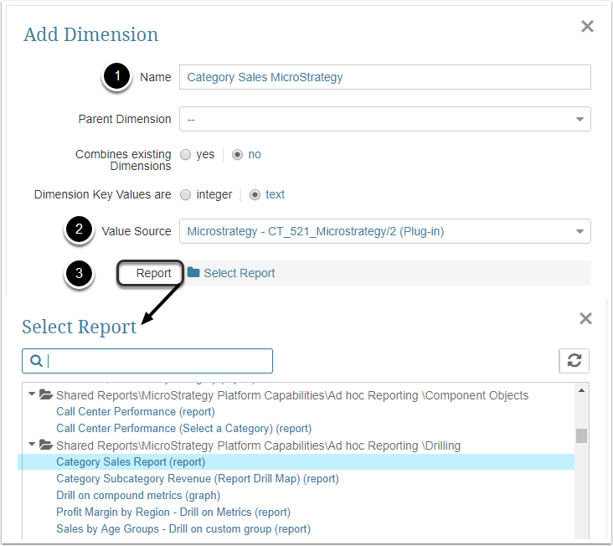Collapse the Drilling folder node
This screenshot has width=613, height=546.
(32, 444)
